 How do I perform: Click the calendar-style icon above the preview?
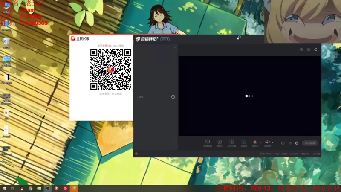[x=301, y=49]
